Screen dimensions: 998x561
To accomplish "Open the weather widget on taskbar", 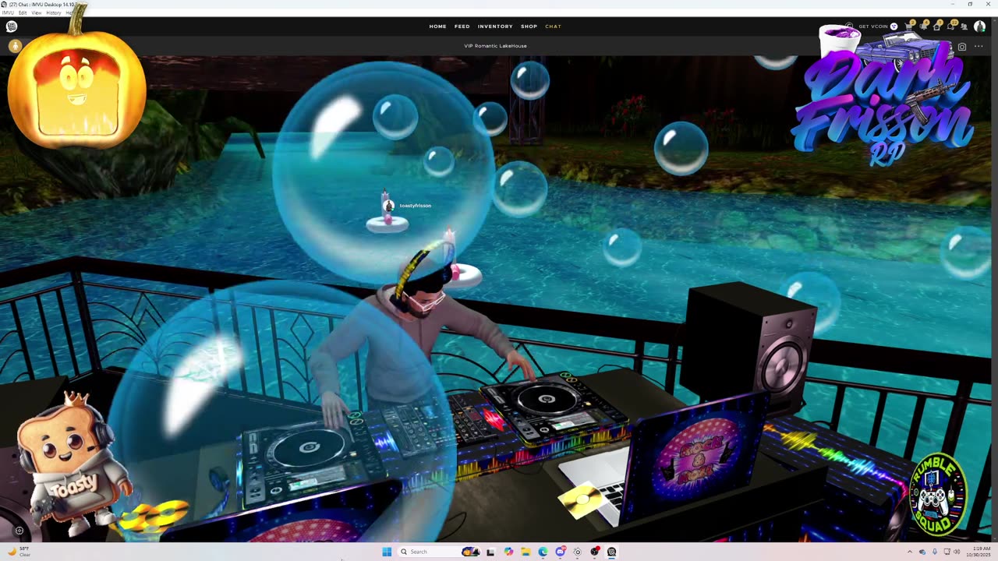I will click(19, 552).
